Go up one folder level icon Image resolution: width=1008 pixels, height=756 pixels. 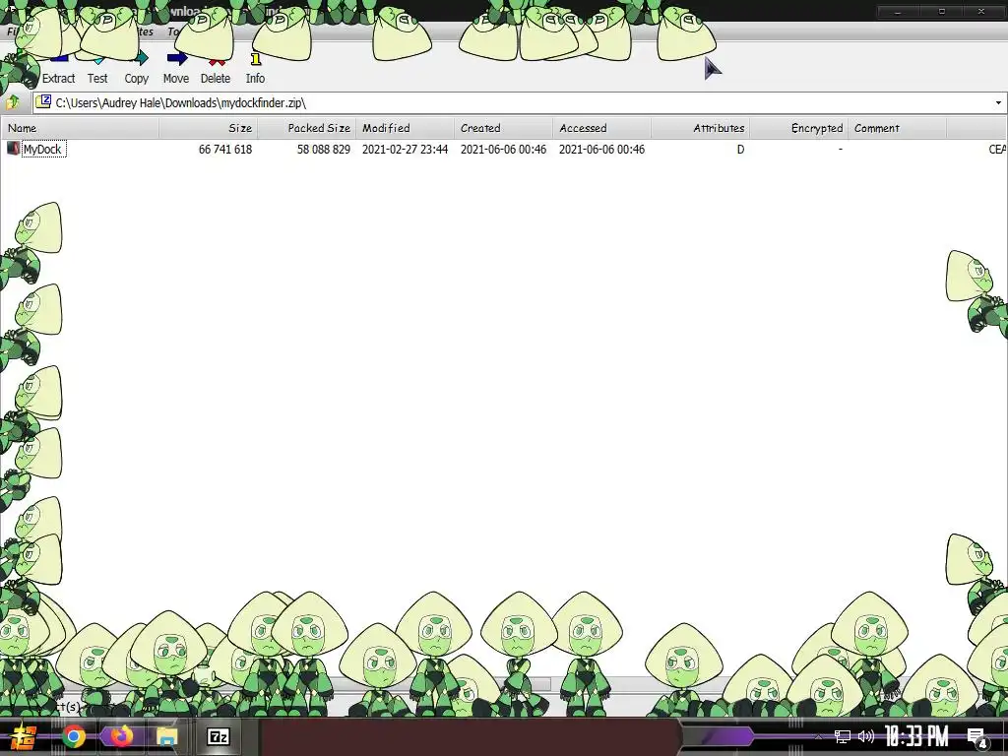(14, 102)
